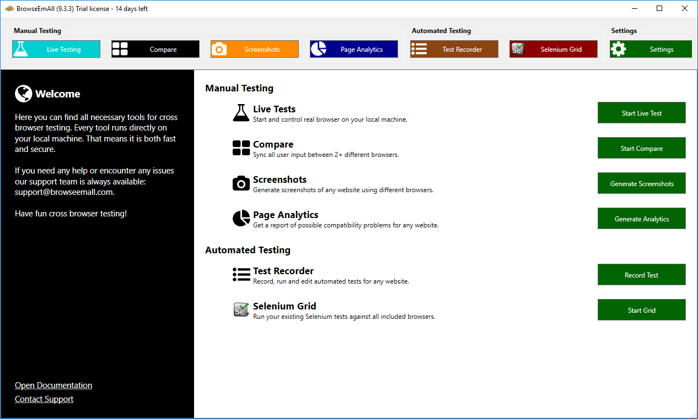Click the Selenium icon on Selenium Grid toolbar button
This screenshot has width=698, height=419.
pos(517,49)
